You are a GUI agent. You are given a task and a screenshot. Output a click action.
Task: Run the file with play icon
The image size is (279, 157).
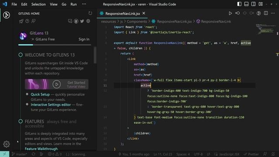230,14
